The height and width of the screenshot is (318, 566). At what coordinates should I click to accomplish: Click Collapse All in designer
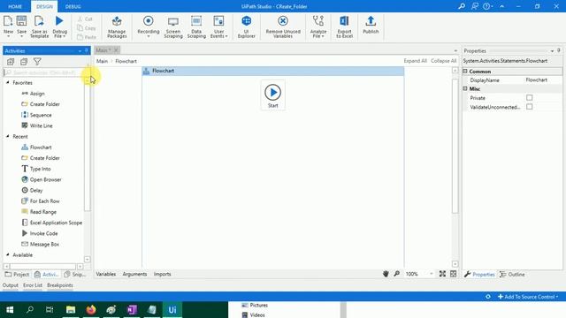tap(444, 61)
